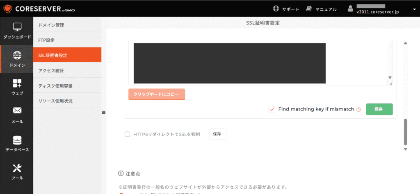Click the page scrollbar down arrow
The width and height of the screenshot is (420, 194).
point(405,149)
